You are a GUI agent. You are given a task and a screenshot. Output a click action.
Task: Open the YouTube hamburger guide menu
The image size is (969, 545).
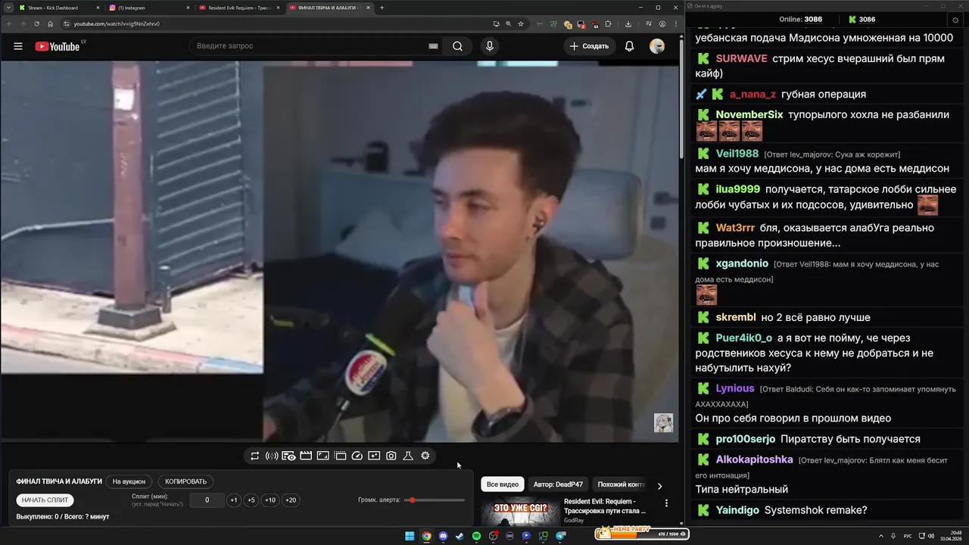pos(17,46)
